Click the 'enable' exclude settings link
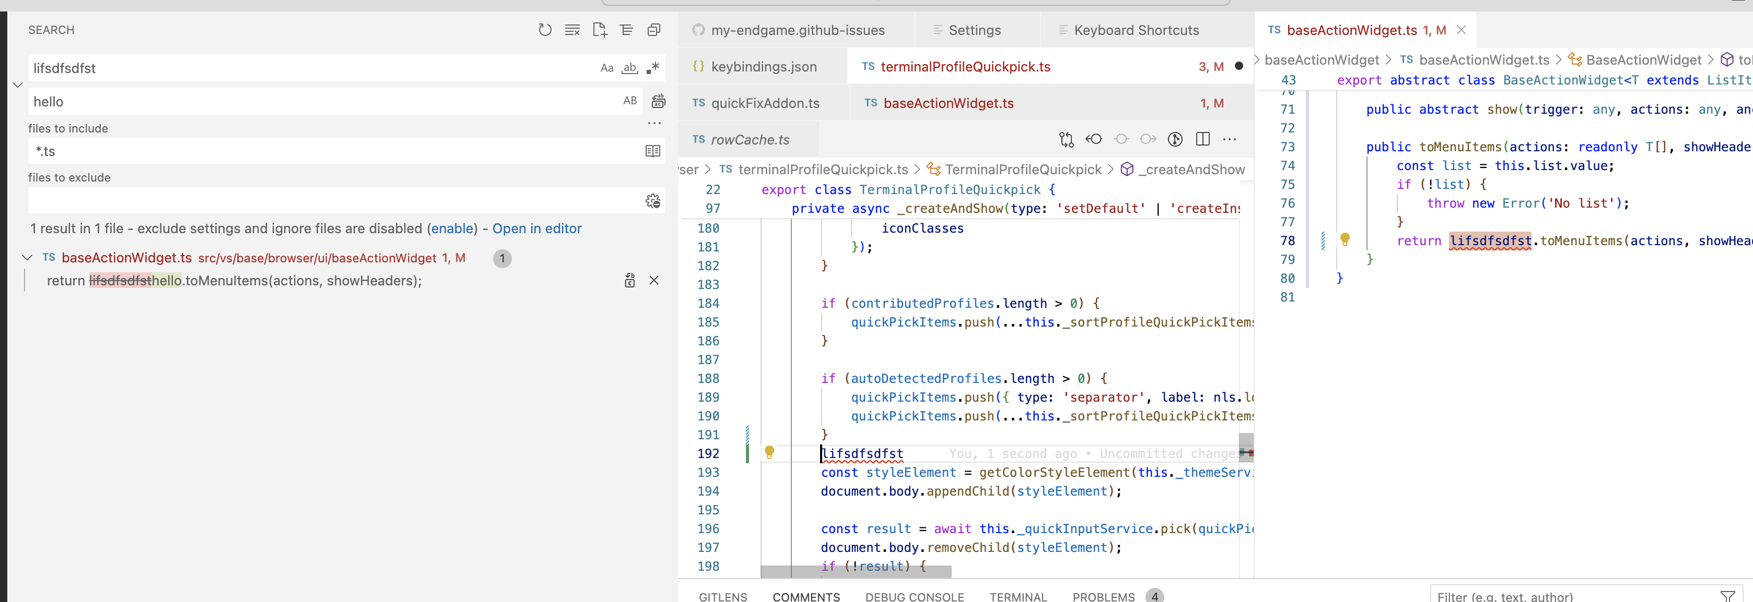Viewport: 1753px width, 602px height. [x=452, y=229]
